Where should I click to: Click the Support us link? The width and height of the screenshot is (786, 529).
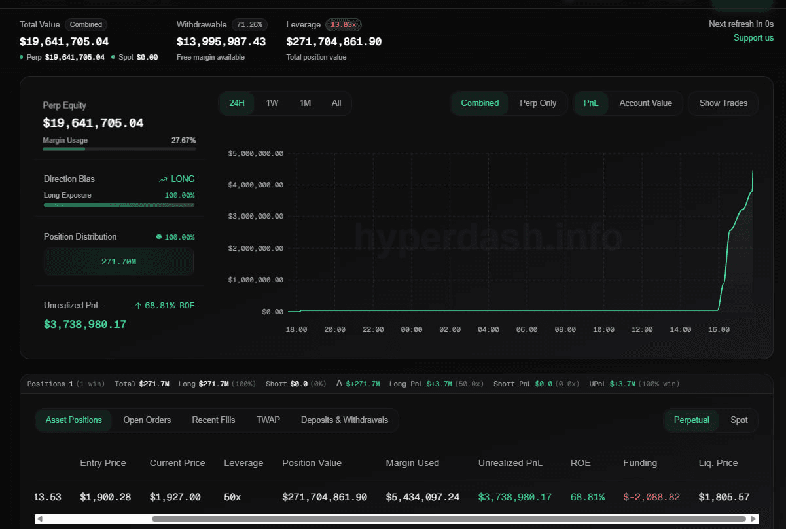coord(753,38)
